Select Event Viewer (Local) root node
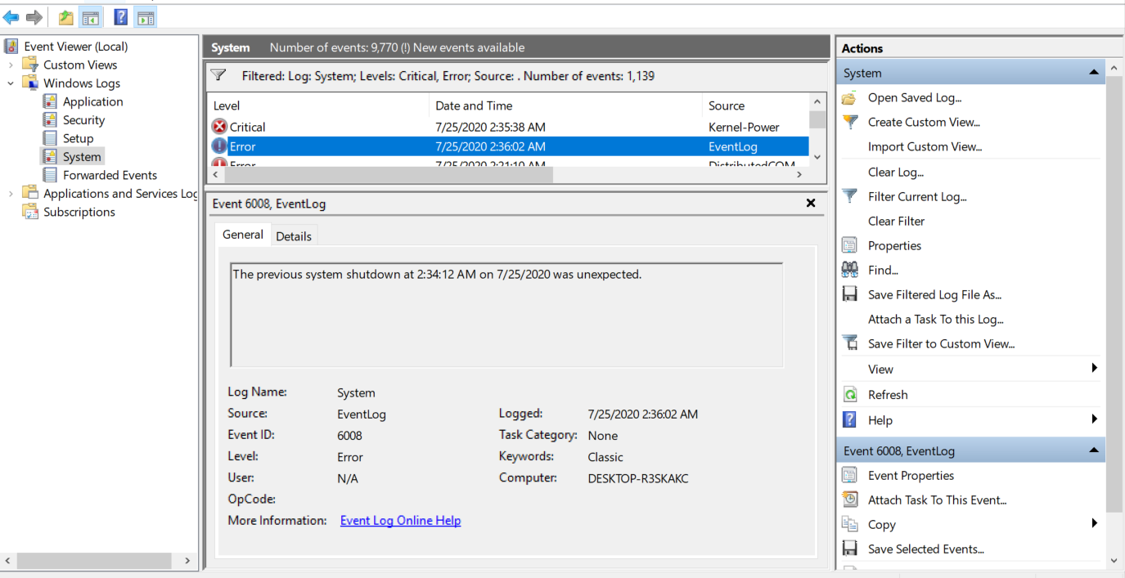The width and height of the screenshot is (1125, 578). (75, 47)
